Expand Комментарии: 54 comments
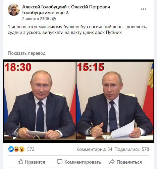 [x=94, y=149]
